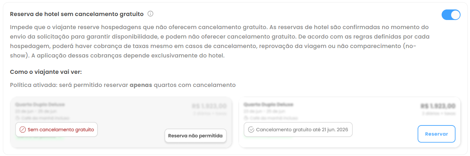The height and width of the screenshot is (156, 470).
Task: Click the 'Cancelamento gratuito até 21 jun. 2026' badge
Action: click(x=298, y=129)
